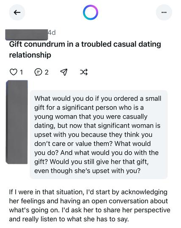
Task: Click response line If I were in that situation
Action: 88,192
